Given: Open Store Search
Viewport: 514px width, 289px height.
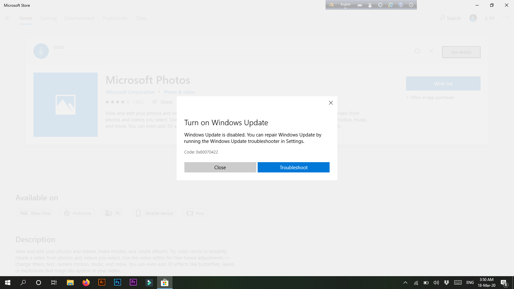Looking at the screenshot, I should 450,18.
